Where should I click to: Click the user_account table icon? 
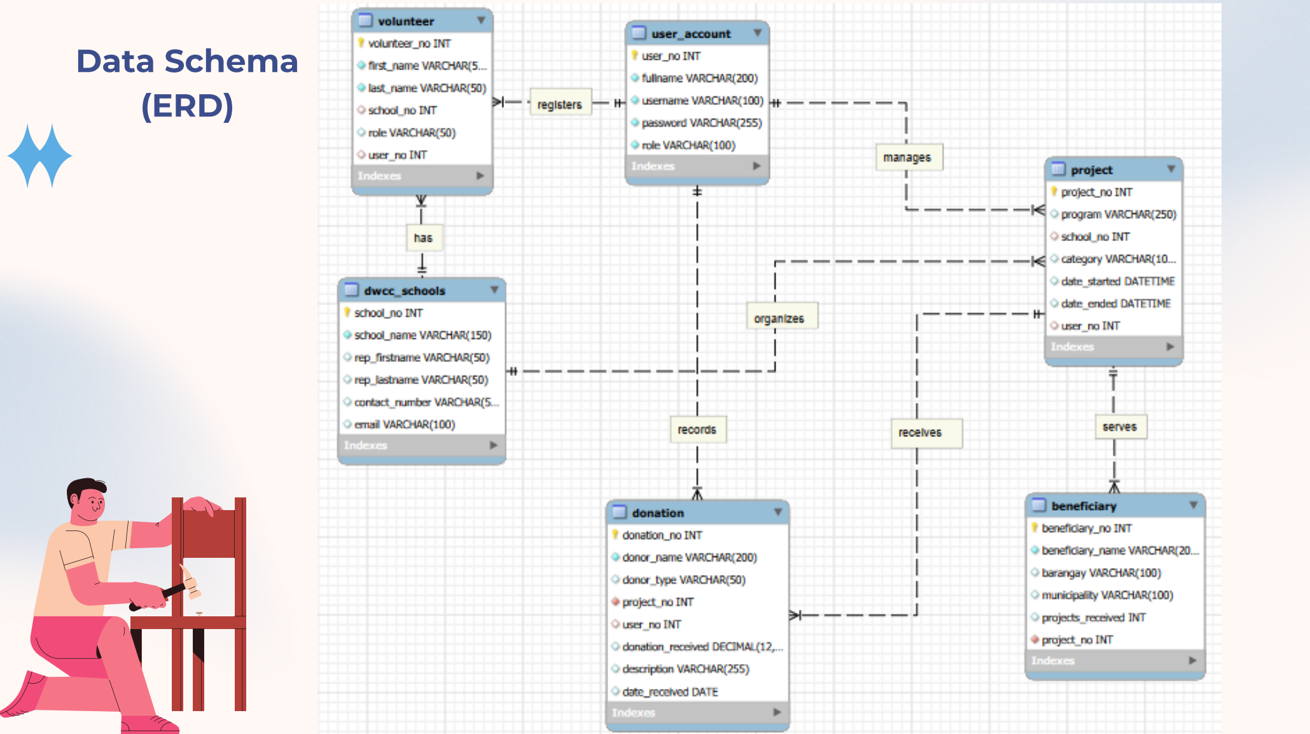(x=639, y=33)
